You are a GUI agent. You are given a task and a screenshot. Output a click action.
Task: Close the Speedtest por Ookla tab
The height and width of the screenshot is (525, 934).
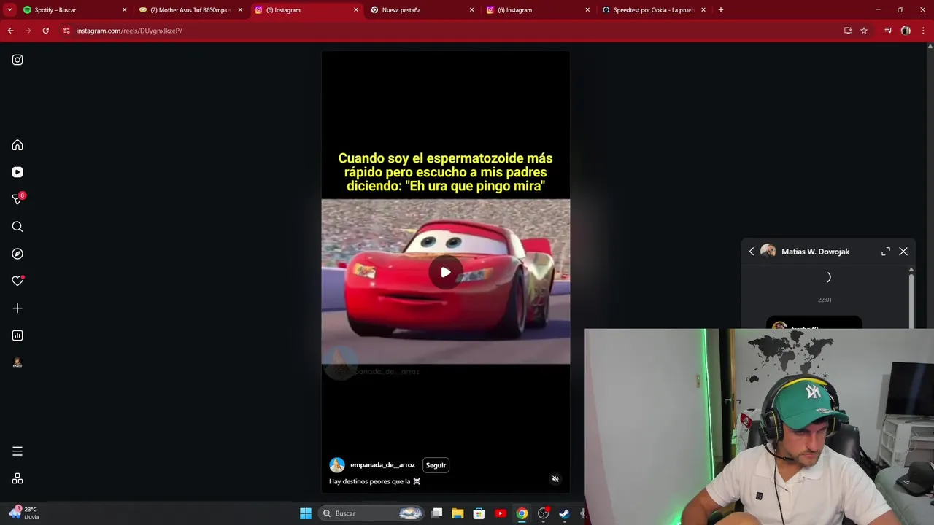(703, 10)
